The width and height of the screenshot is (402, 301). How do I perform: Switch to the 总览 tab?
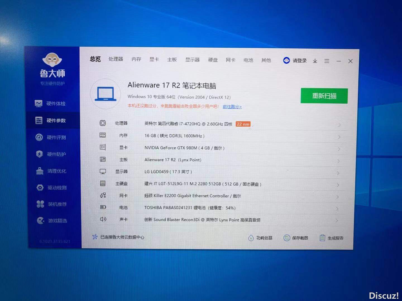coord(95,59)
